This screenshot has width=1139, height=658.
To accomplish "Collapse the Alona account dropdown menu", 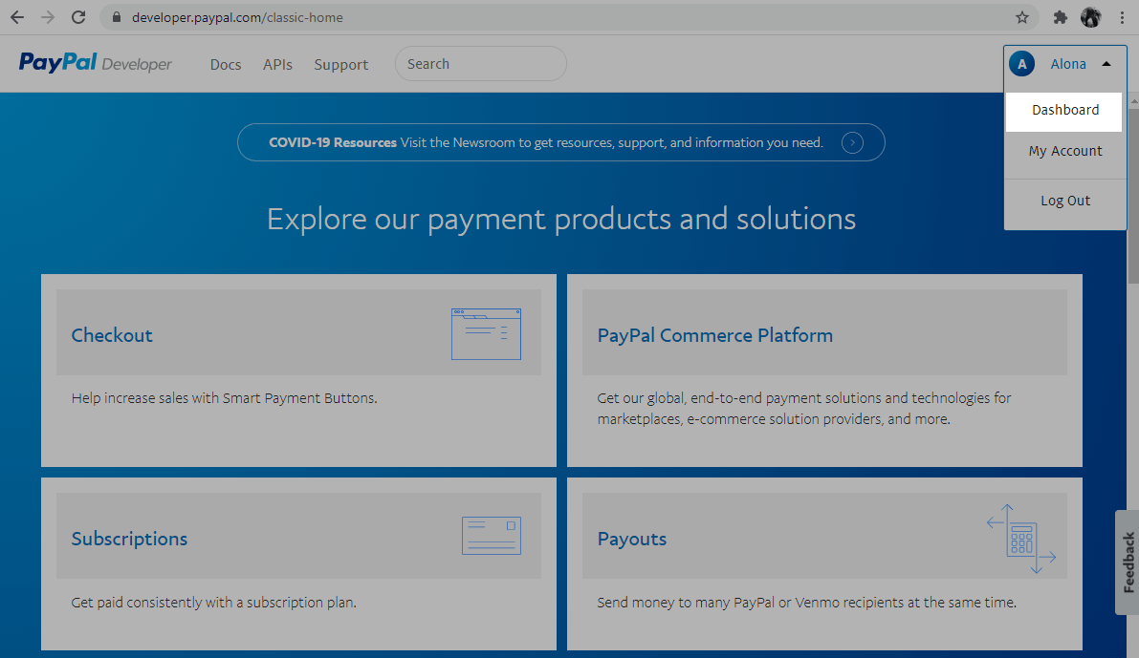I will (1106, 64).
